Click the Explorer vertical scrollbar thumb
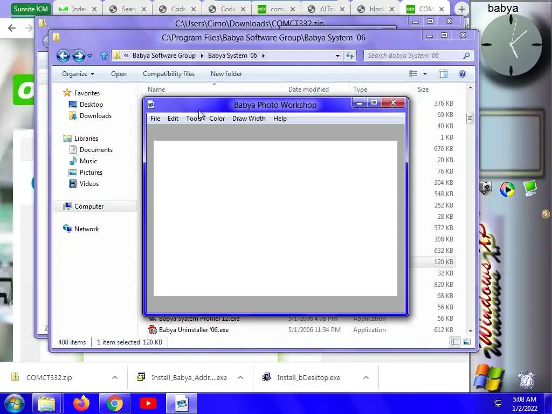 coord(470,118)
